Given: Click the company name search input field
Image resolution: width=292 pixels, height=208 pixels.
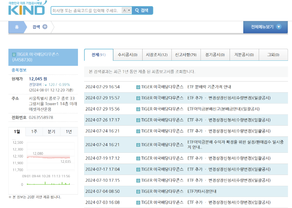Looking at the screenshot, I should tap(87, 11).
